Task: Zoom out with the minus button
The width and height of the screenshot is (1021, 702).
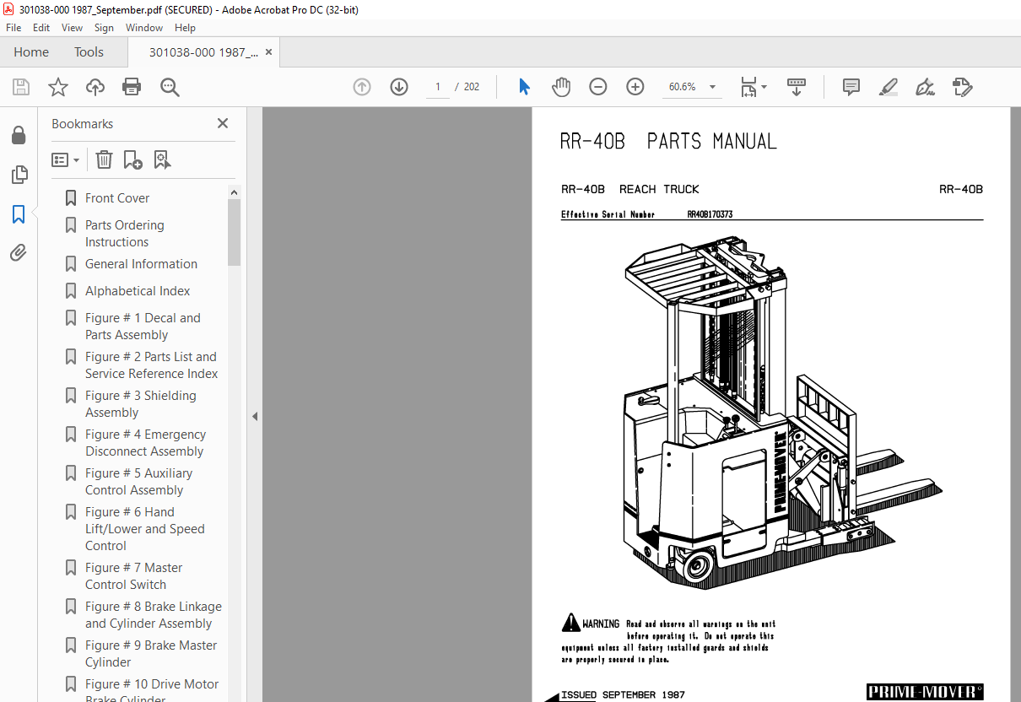Action: click(x=598, y=87)
